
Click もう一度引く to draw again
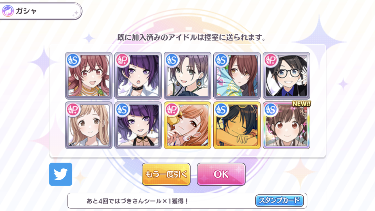(166, 174)
